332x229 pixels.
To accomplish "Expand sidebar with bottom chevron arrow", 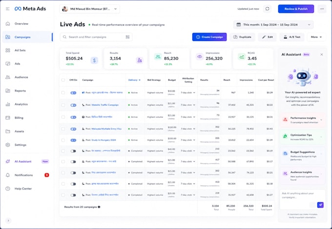I will click(8, 221).
